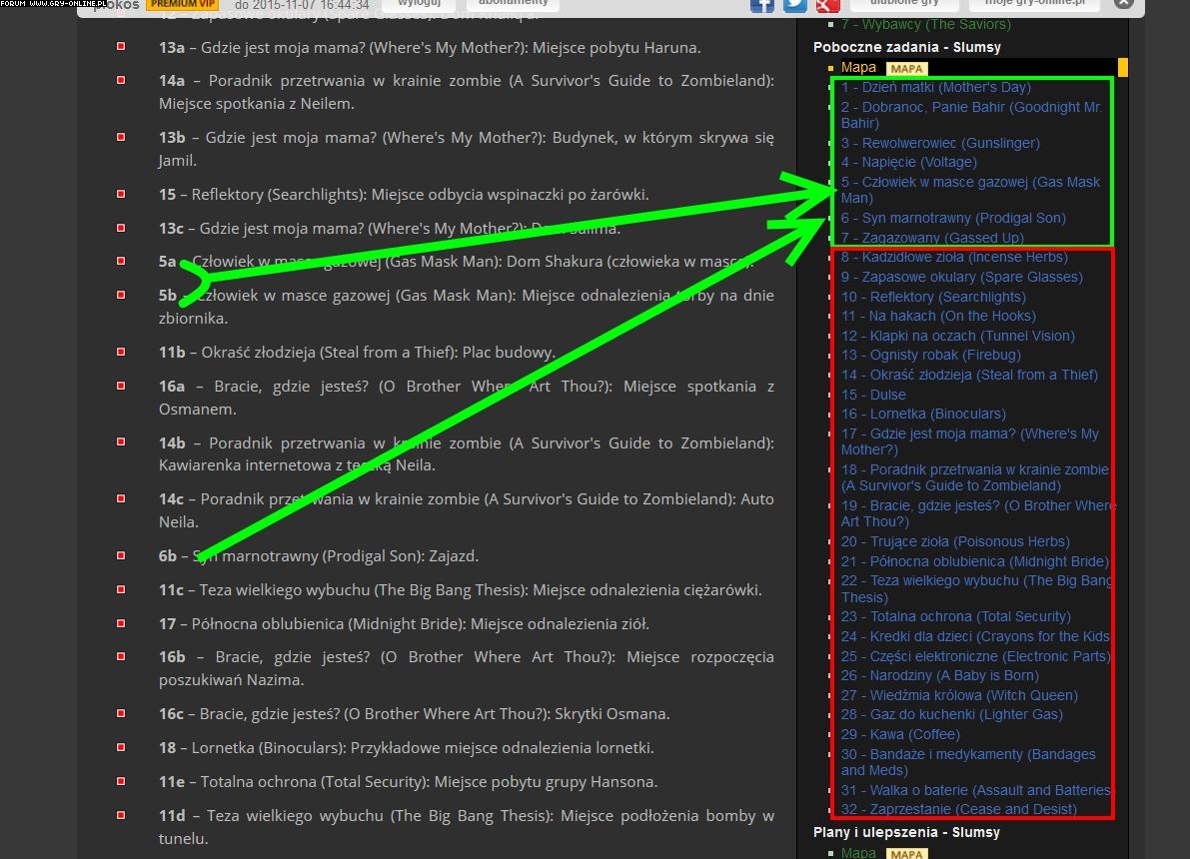Click the orange sidebar scrollbar marker
This screenshot has height=859, width=1190.
click(x=1123, y=68)
